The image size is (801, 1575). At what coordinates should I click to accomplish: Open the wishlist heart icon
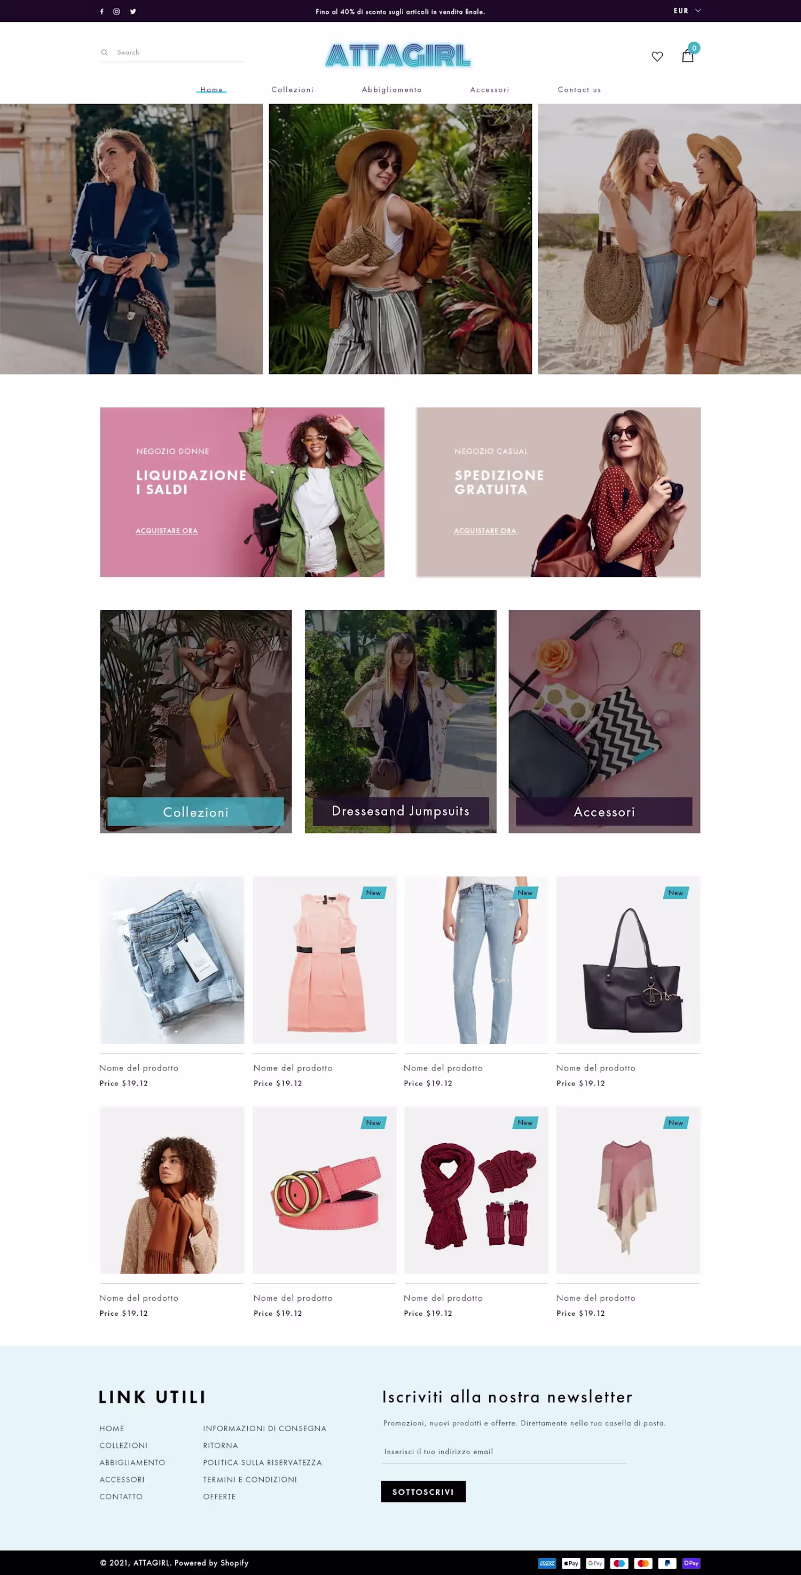tap(657, 56)
